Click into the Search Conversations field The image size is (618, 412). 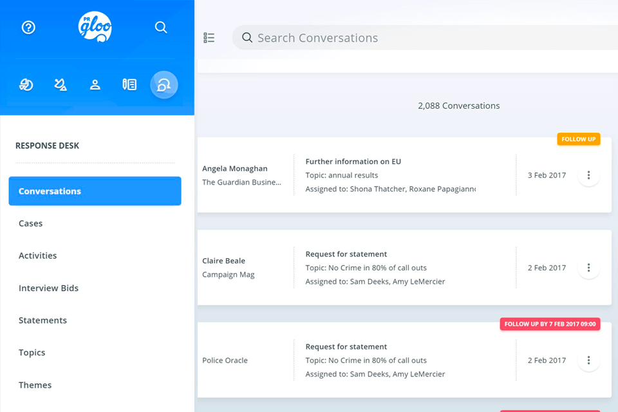pos(425,37)
